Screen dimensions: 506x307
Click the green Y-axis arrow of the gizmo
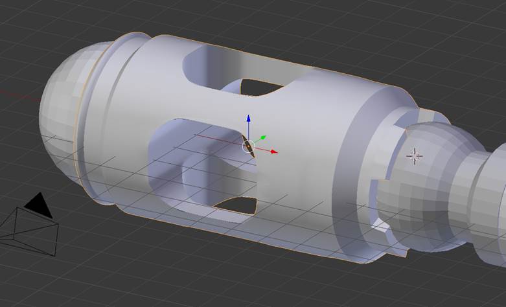tap(263, 138)
